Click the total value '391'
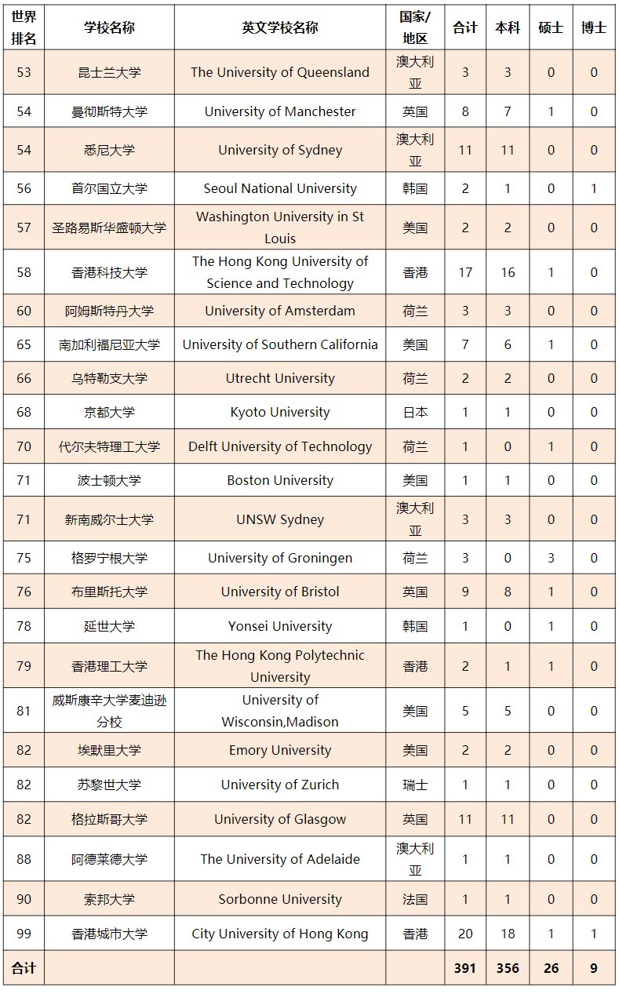The height and width of the screenshot is (1005, 619). point(465,968)
